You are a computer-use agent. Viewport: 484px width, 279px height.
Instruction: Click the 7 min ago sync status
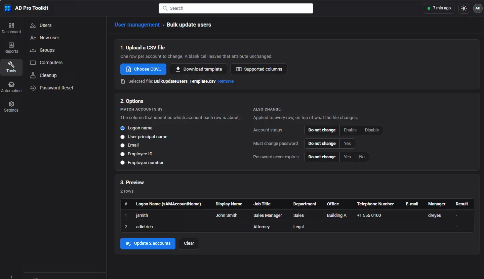pyautogui.click(x=439, y=8)
